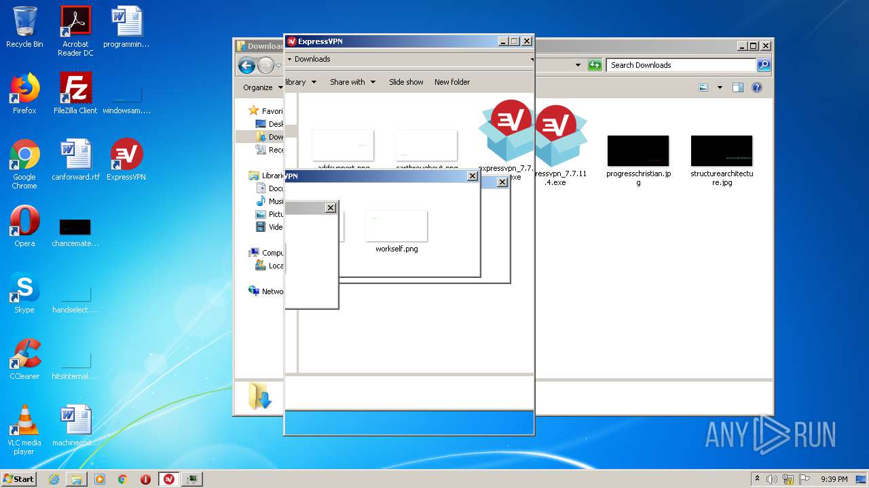
Task: Click Windows Explorer taskbar button
Action: click(77, 479)
